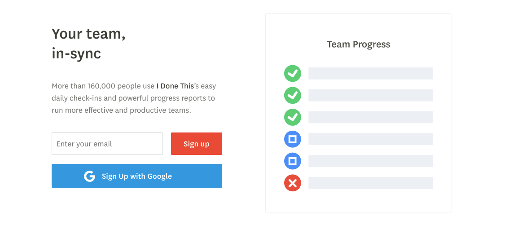Click the bar beside first blue square
Viewport: 518px width, 225px height.
370,139
